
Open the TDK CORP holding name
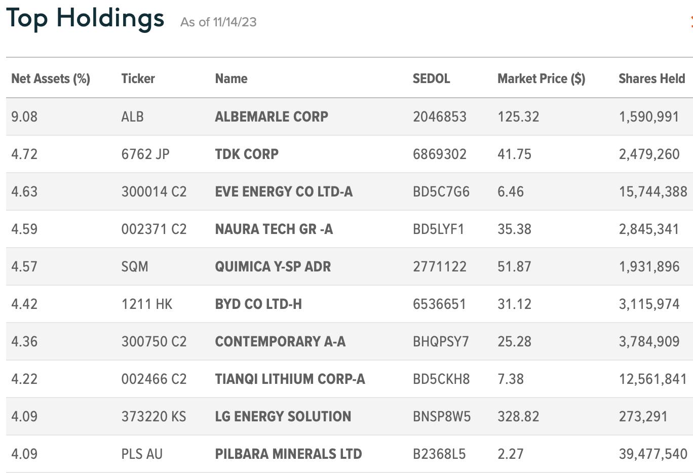click(247, 154)
